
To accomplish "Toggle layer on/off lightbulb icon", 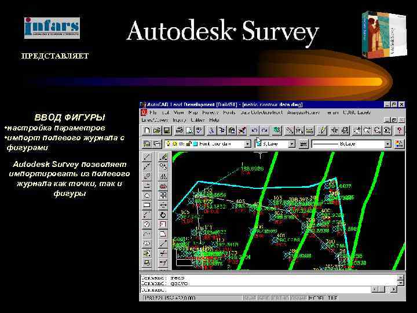I will [x=168, y=144].
